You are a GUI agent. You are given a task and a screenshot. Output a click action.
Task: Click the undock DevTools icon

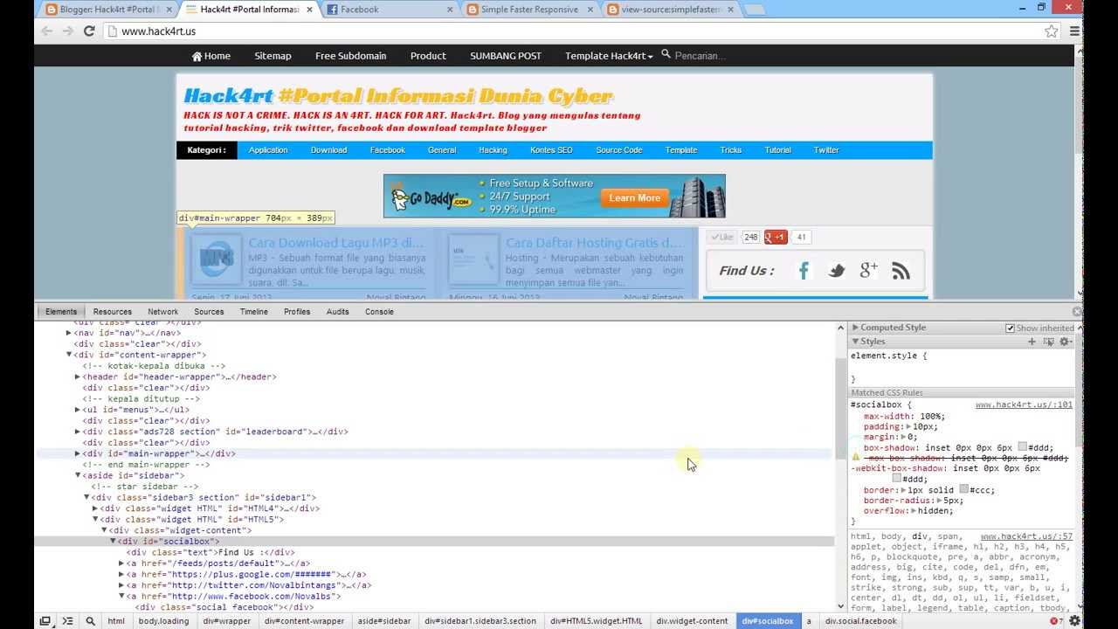coord(45,621)
